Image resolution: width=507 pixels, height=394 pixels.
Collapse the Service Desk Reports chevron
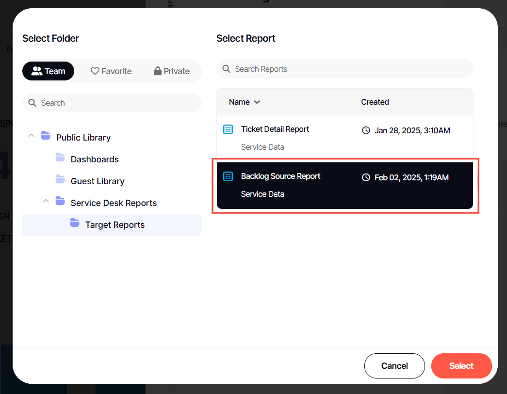46,201
